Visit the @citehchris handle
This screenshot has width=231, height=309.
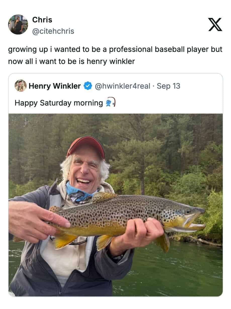[53, 31]
